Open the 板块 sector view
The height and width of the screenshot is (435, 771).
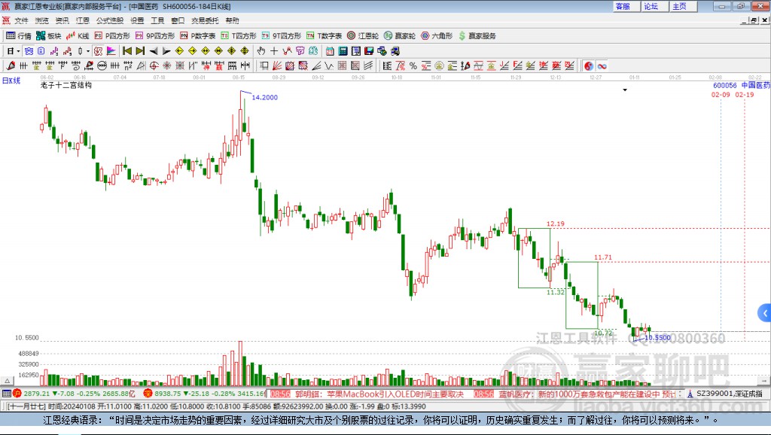(x=48, y=36)
